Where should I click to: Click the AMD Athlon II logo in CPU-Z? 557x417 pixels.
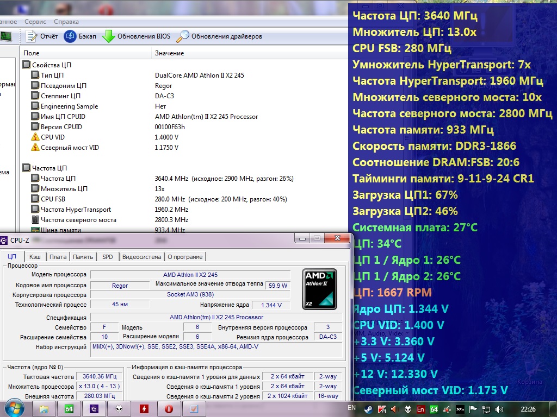coord(319,289)
